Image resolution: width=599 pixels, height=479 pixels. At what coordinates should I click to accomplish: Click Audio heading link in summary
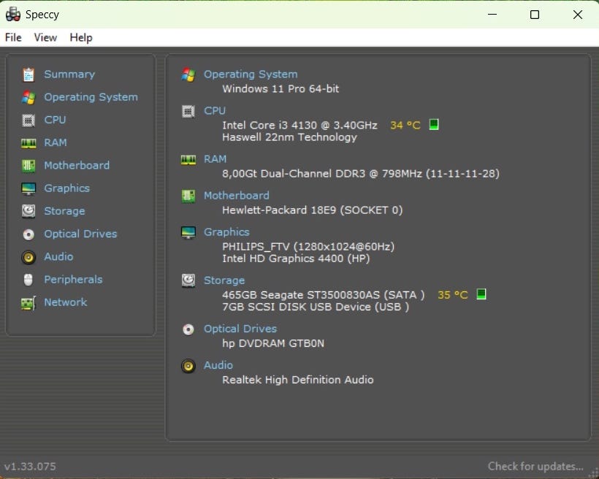tap(218, 365)
